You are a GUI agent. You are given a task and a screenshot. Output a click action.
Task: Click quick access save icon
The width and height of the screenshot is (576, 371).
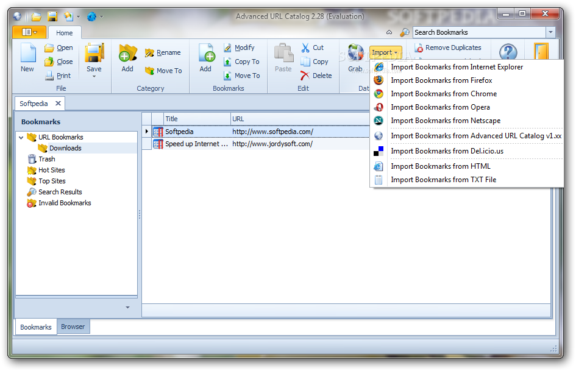52,16
